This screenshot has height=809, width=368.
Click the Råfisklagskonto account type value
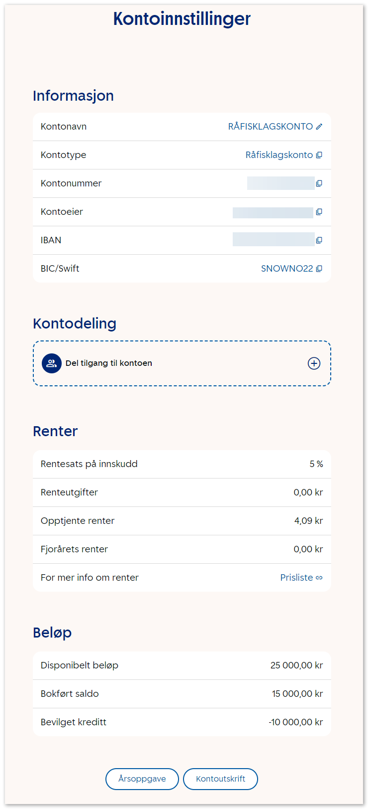(279, 155)
